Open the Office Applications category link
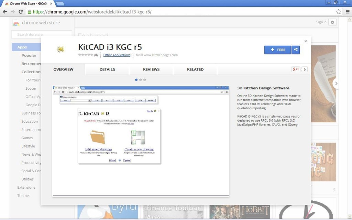This screenshot has width=352, height=220. tap(117, 55)
